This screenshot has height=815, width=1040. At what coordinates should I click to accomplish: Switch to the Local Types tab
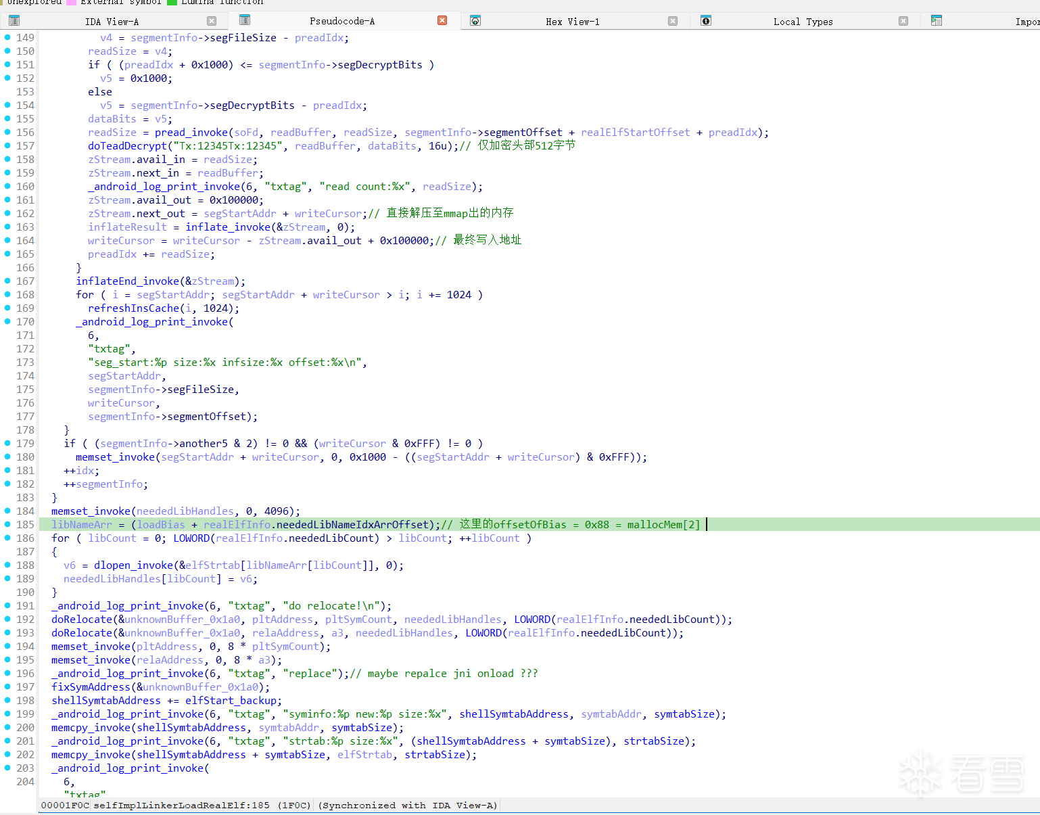[803, 22]
